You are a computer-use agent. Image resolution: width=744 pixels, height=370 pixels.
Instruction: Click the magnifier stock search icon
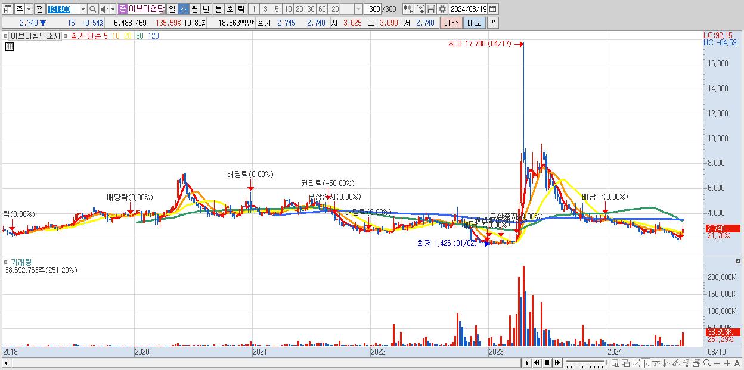93,9
